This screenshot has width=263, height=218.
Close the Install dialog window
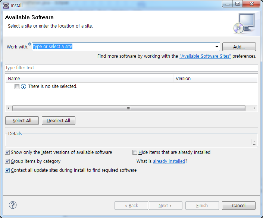tap(251, 4)
